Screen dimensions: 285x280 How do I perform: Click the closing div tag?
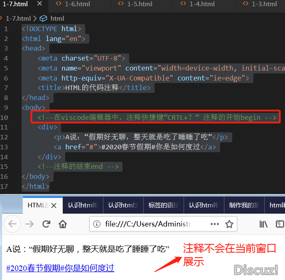point(49,157)
